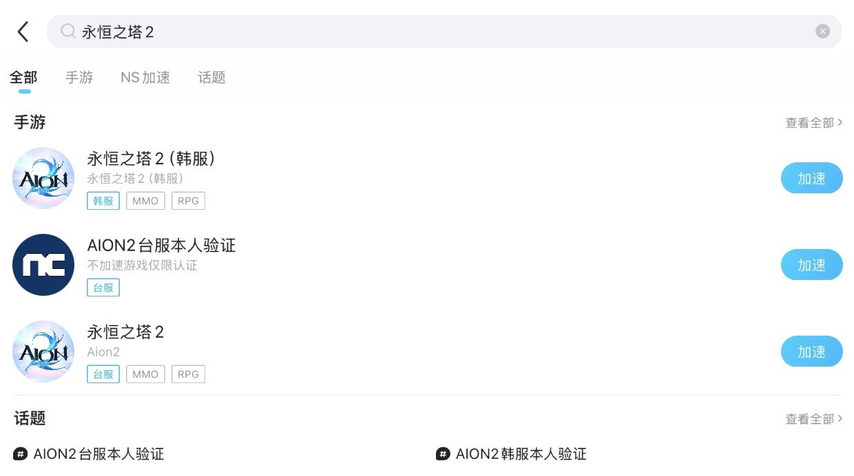Expand 查看全部 in the 手游 section
854x476 pixels.
pos(813,123)
